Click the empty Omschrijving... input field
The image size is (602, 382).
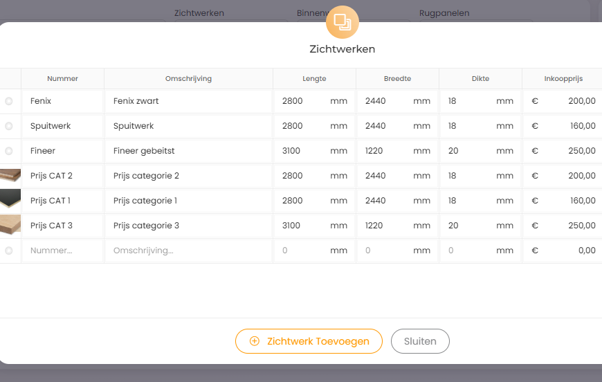pos(188,251)
